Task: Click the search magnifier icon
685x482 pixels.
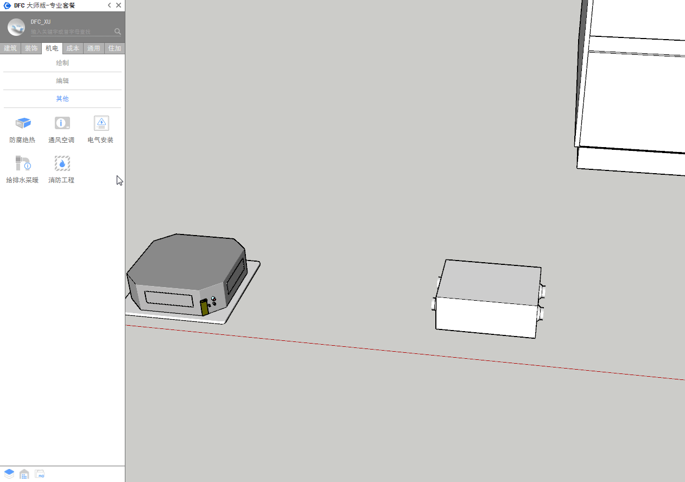Action: point(118,31)
